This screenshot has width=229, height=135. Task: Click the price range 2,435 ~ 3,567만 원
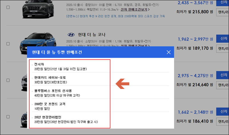click(x=195, y=3)
